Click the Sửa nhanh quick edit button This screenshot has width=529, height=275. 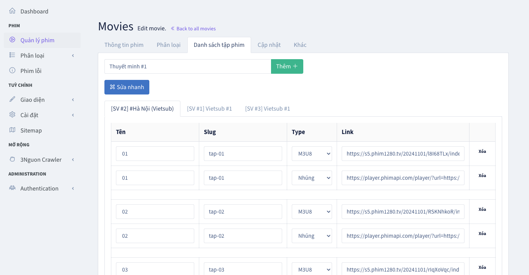[127, 87]
